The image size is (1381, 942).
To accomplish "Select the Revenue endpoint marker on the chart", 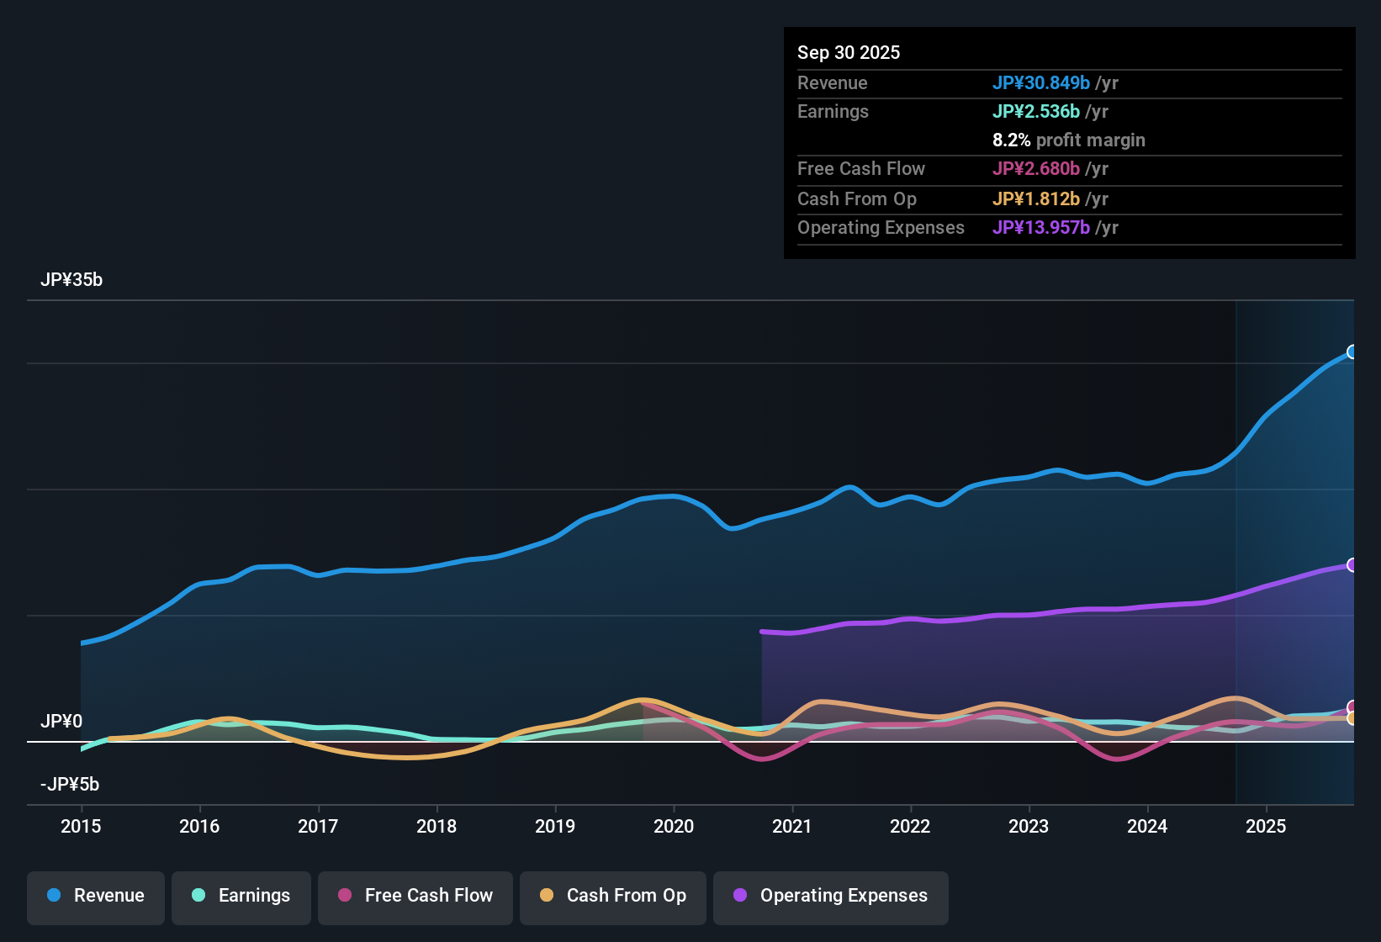I will pos(1352,352).
